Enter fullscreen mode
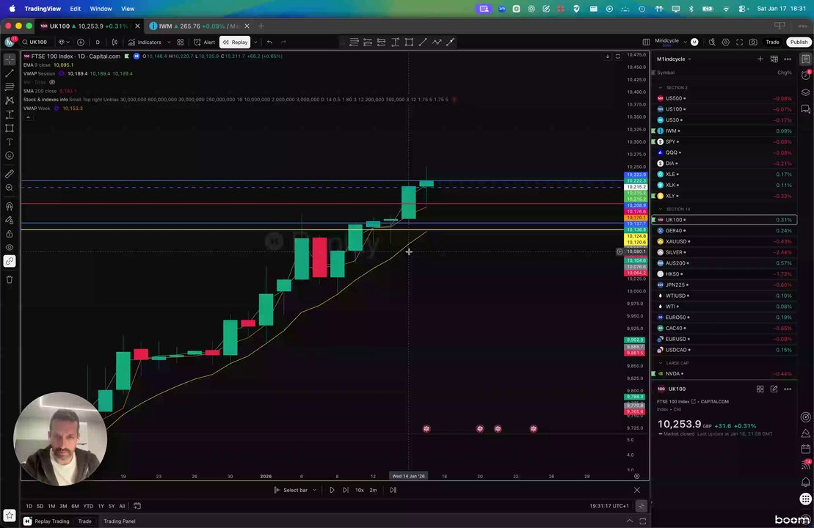 739,42
